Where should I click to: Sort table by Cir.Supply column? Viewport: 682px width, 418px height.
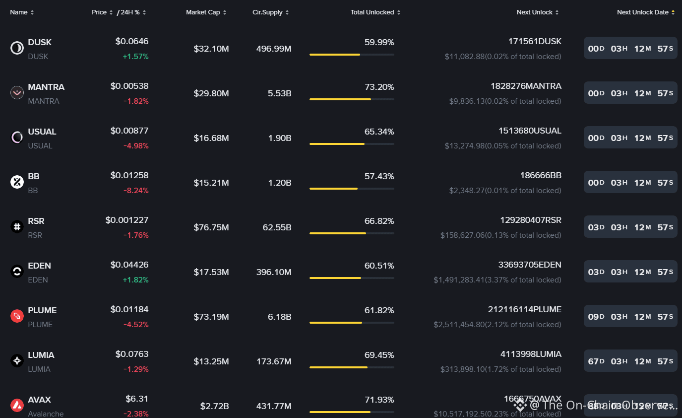tap(271, 12)
